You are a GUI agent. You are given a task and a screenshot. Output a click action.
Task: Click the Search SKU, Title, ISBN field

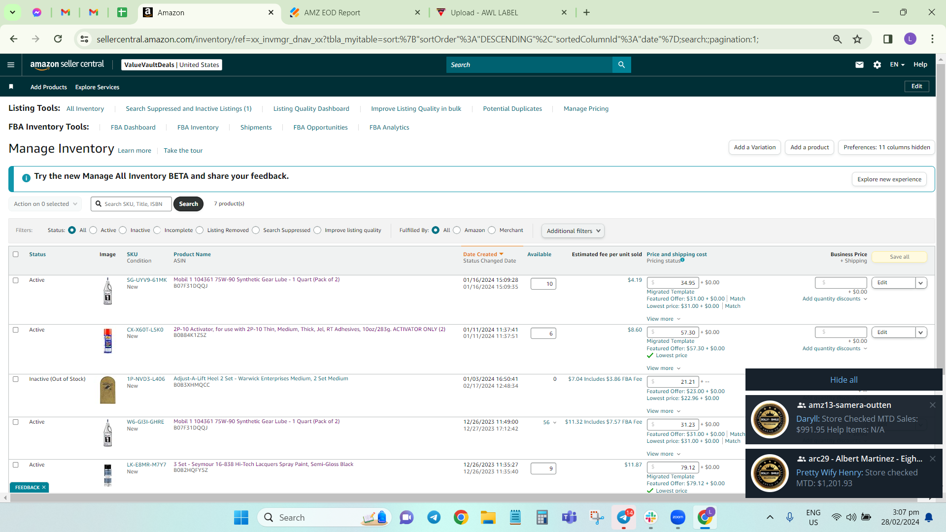tap(131, 204)
